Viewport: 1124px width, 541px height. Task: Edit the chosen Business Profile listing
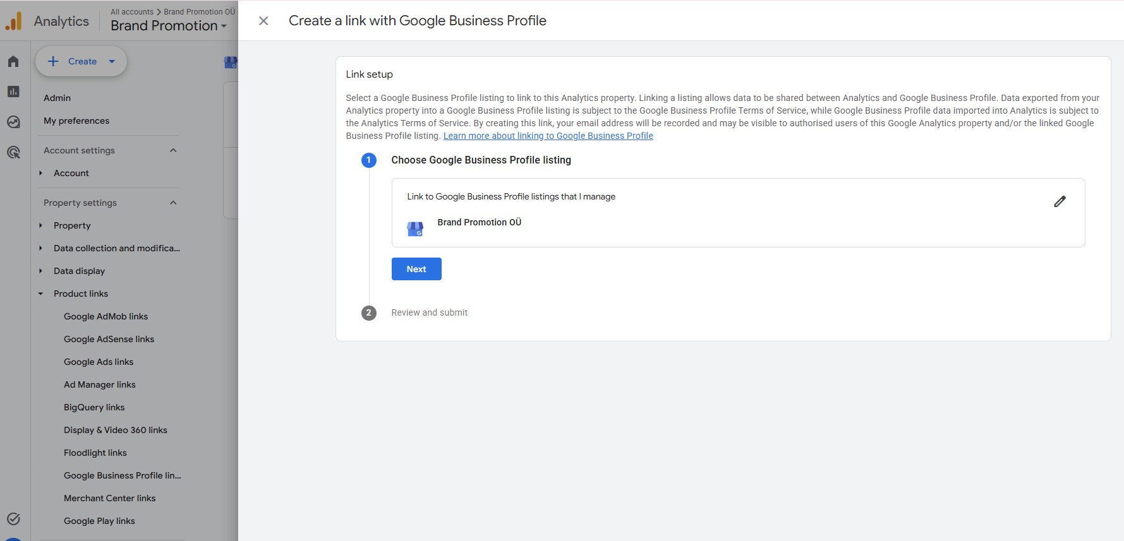(x=1060, y=201)
